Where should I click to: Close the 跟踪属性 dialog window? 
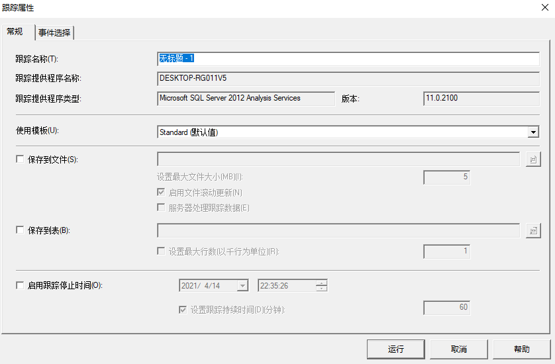coord(545,7)
